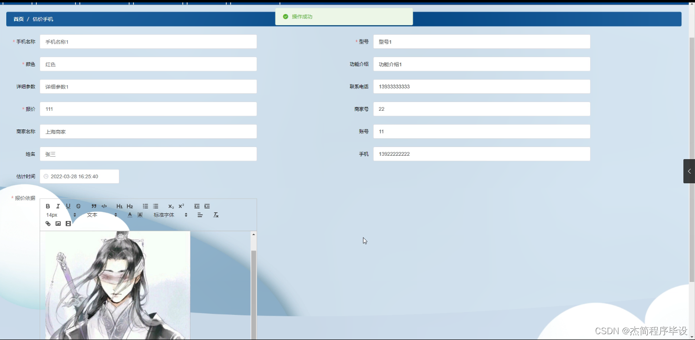695x340 pixels.
Task: Dismiss the 操作成功 success notification
Action: coord(344,16)
